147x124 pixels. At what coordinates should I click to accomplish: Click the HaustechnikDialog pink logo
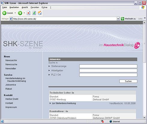tap(137, 45)
